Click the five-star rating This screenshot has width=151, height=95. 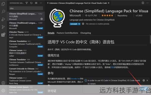(x=107, y=16)
